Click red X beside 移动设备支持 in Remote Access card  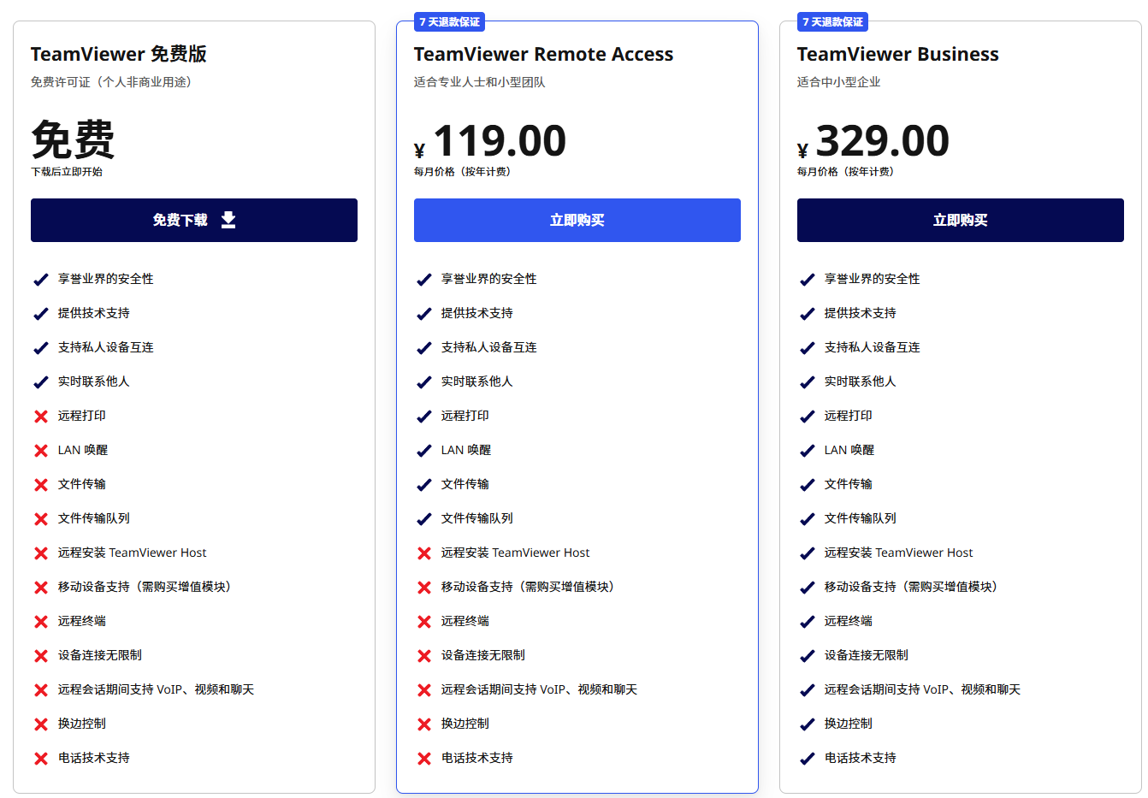pyautogui.click(x=423, y=588)
